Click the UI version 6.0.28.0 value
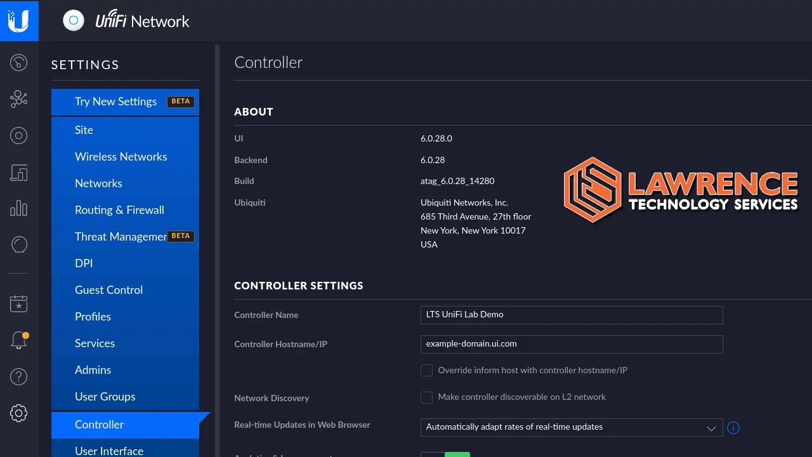 [x=436, y=138]
